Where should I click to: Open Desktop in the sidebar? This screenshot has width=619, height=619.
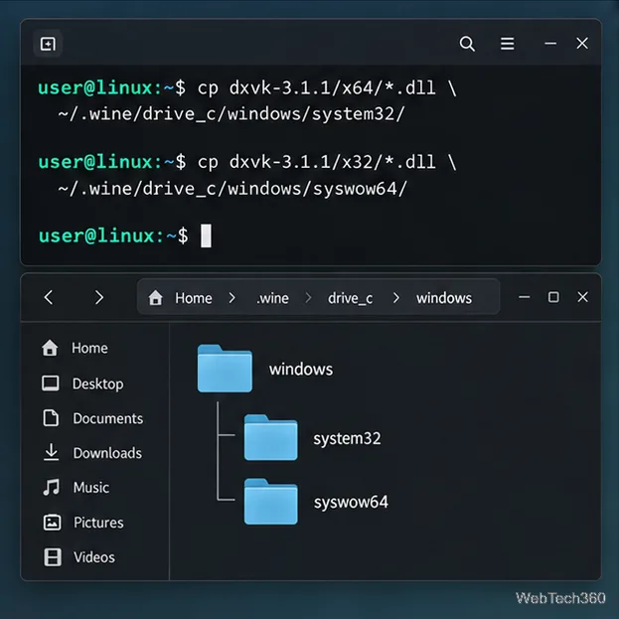98,384
